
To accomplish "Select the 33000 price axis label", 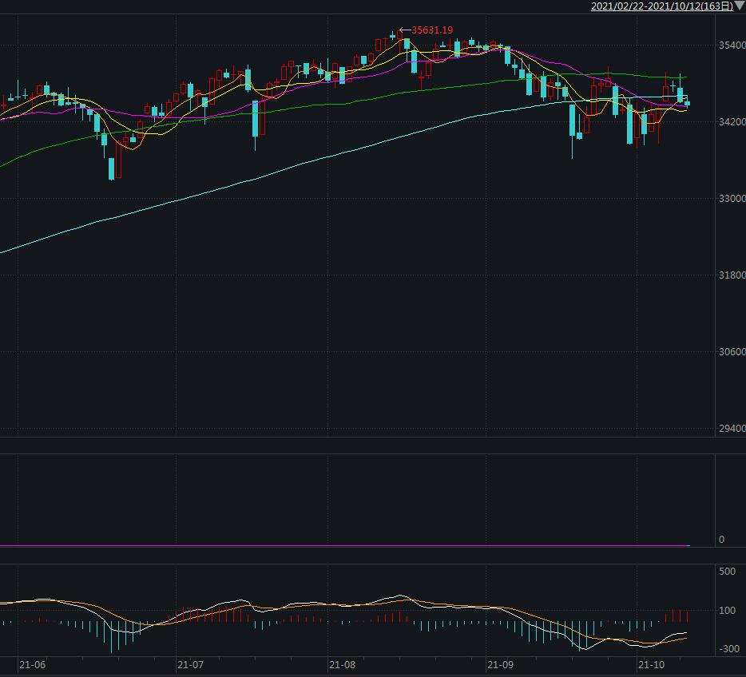I will tap(732, 199).
